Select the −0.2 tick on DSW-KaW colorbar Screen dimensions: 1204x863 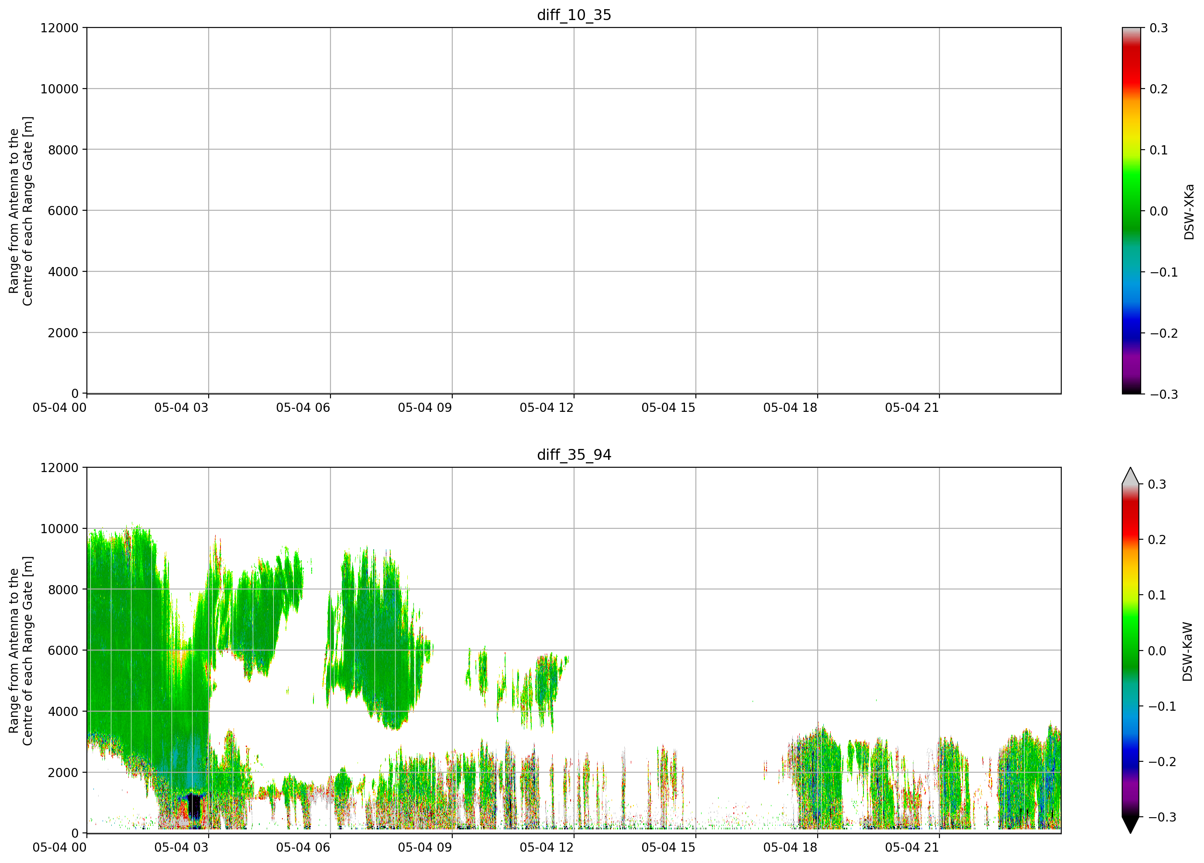pos(1162,762)
